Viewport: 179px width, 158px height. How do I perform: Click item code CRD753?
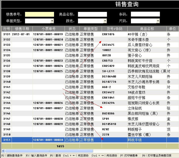[x=107, y=61]
